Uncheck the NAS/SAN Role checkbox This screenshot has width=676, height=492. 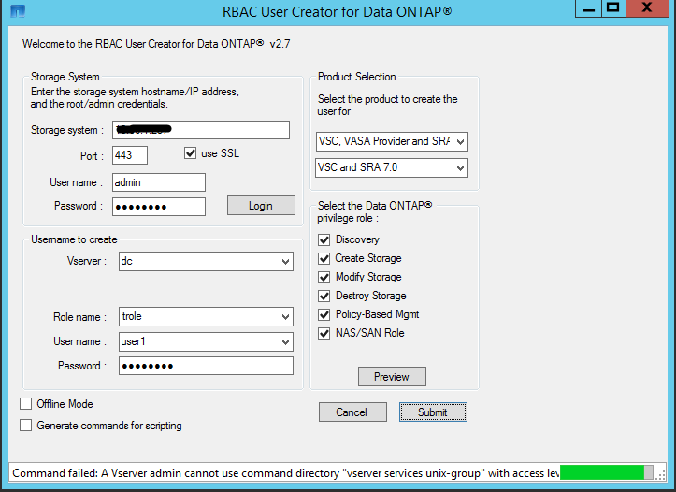tap(324, 333)
